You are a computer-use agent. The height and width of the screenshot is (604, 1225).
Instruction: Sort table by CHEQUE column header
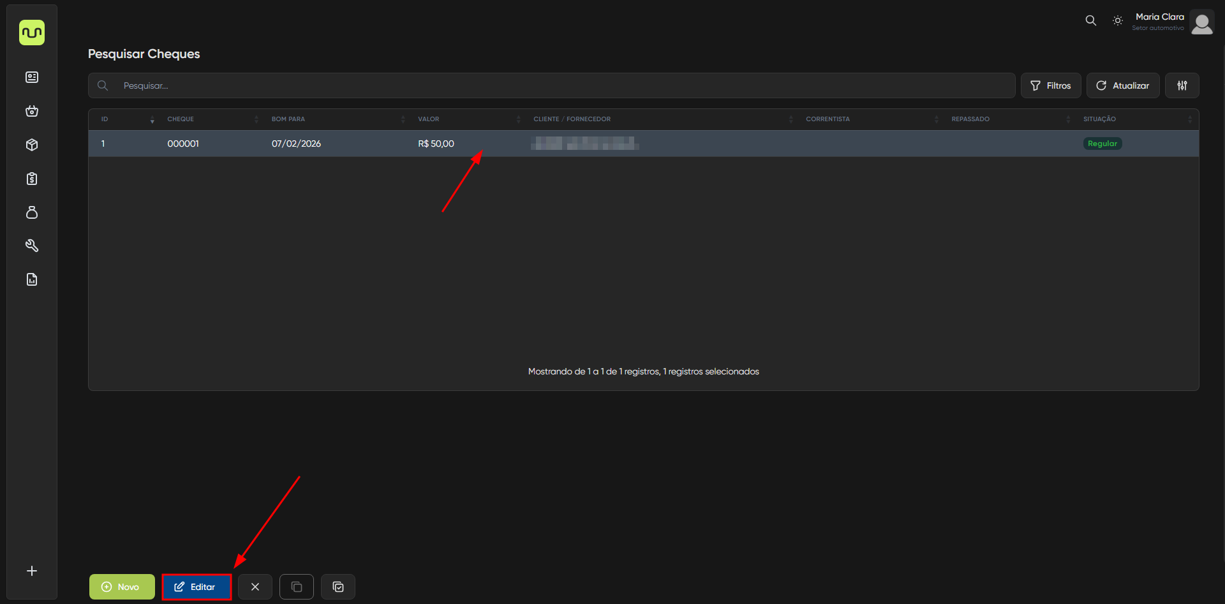181,119
